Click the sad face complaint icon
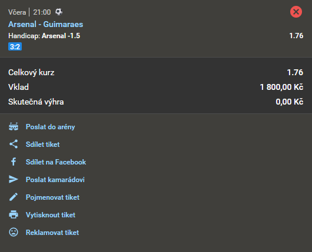 click(14, 232)
